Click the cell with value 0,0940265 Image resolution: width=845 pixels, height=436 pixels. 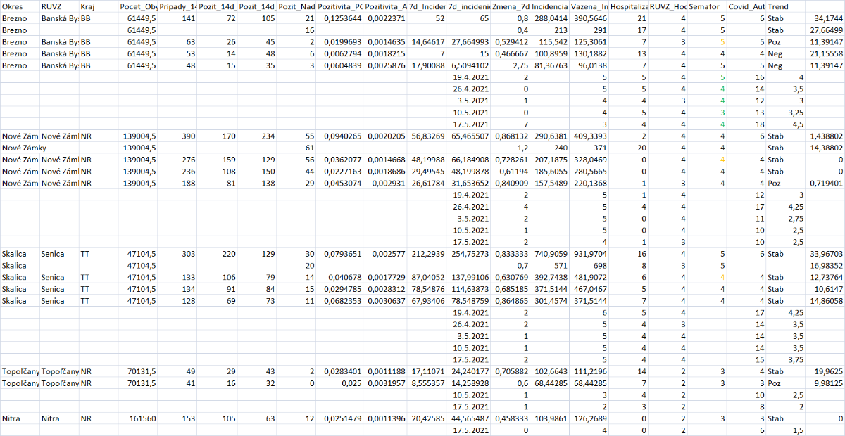[x=339, y=136]
